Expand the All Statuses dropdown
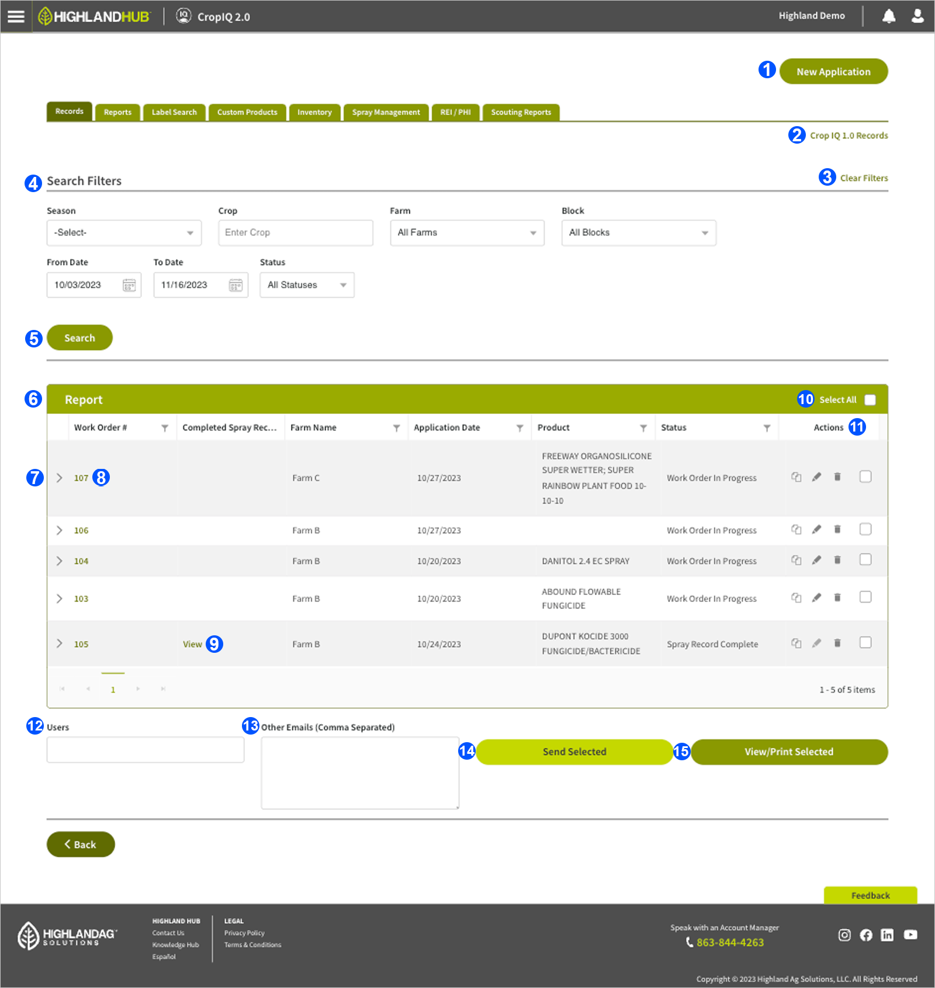Image resolution: width=935 pixels, height=988 pixels. click(307, 285)
